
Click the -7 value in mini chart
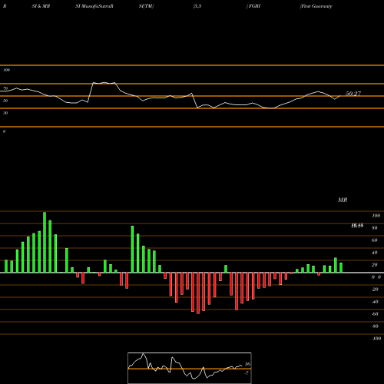(x=247, y=373)
